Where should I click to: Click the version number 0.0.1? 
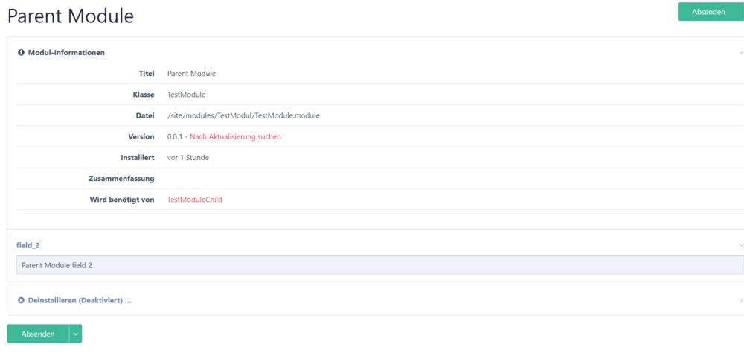click(175, 137)
